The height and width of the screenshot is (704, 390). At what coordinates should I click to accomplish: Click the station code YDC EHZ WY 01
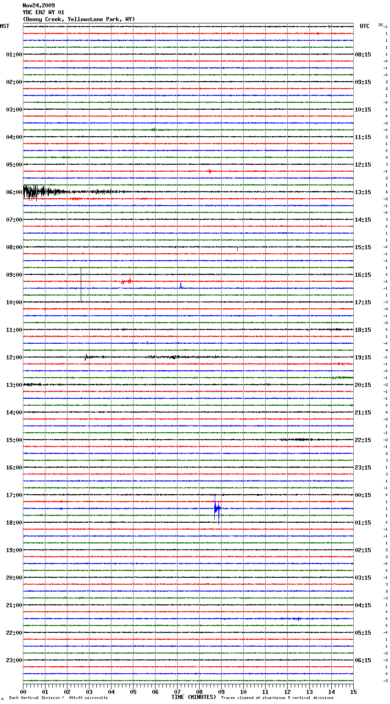[x=44, y=12]
